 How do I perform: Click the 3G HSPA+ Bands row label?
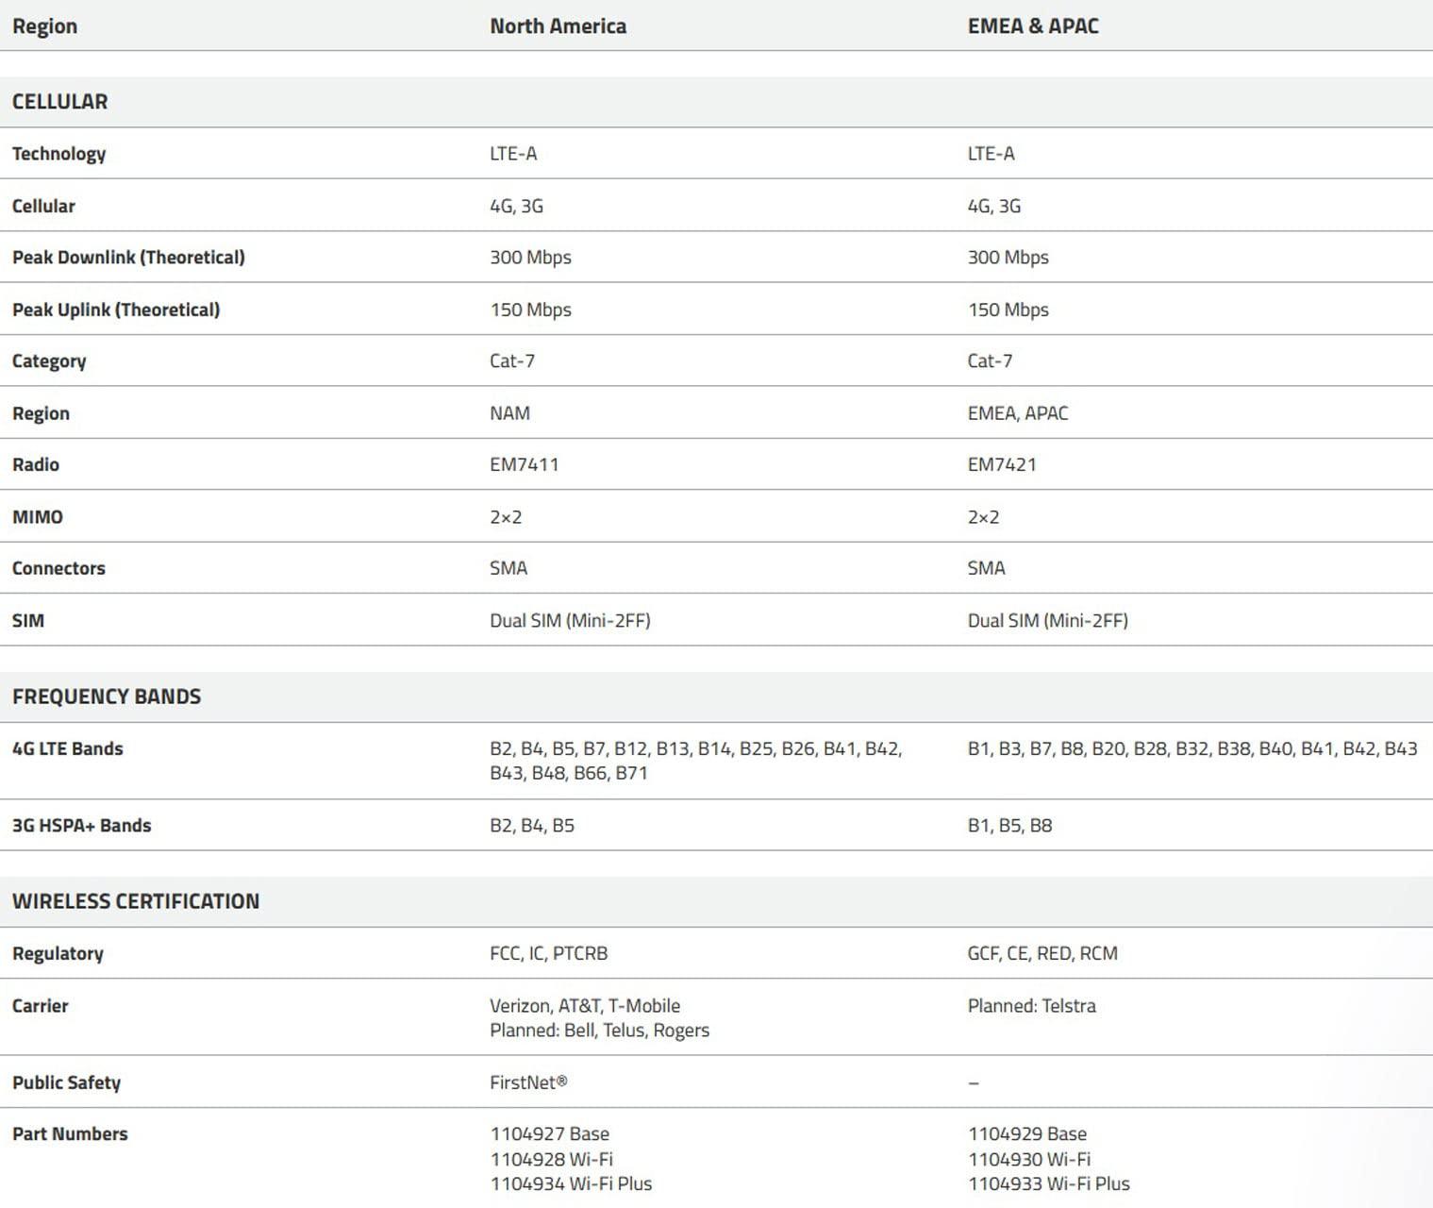point(81,825)
